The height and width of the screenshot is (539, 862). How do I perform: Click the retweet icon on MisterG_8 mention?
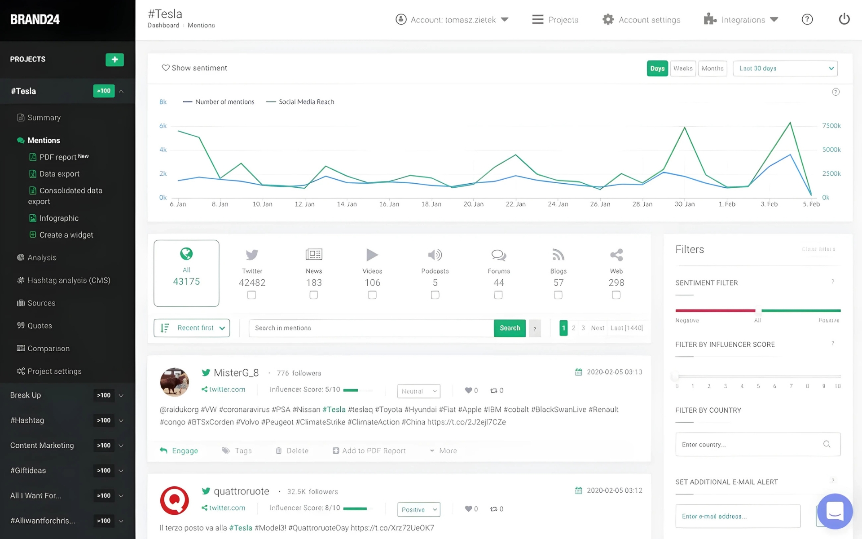pyautogui.click(x=493, y=391)
